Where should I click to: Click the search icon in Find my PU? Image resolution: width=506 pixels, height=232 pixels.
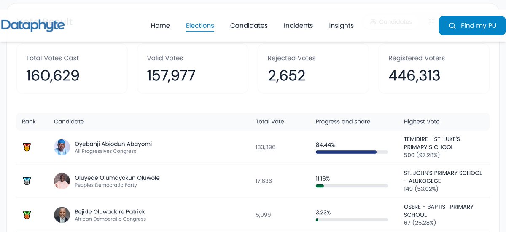tap(452, 26)
